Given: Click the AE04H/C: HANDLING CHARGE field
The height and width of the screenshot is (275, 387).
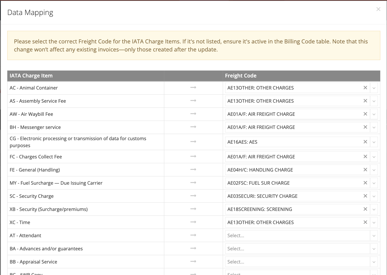Looking at the screenshot, I should pos(293,170).
